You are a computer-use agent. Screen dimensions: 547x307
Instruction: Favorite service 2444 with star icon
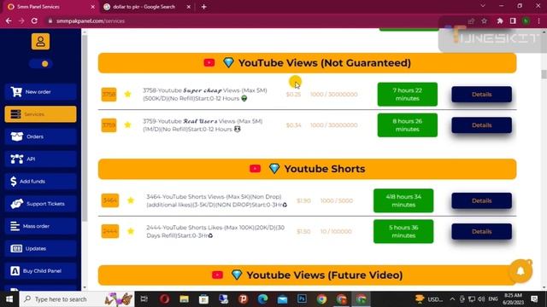pos(131,231)
